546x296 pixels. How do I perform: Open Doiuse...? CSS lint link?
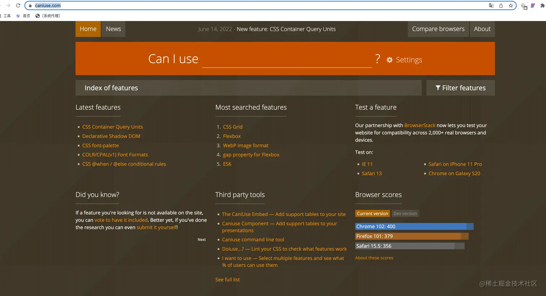click(x=284, y=249)
